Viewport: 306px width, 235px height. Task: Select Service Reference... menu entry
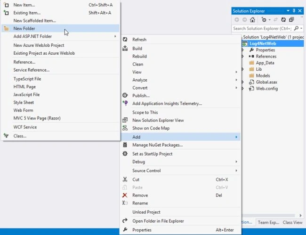(61, 70)
